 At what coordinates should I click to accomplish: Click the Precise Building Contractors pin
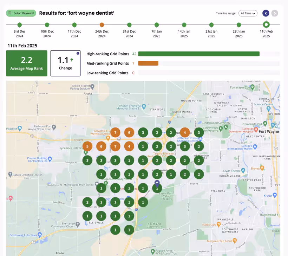(50, 159)
